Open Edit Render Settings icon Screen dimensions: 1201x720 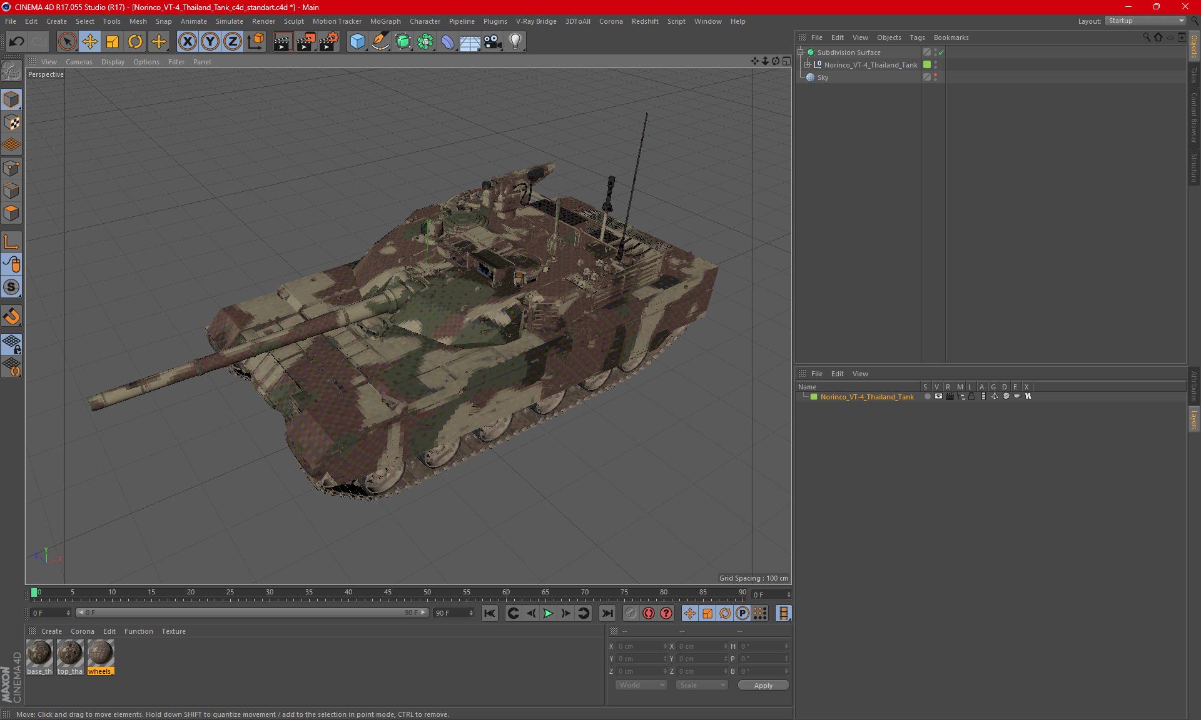click(x=329, y=42)
